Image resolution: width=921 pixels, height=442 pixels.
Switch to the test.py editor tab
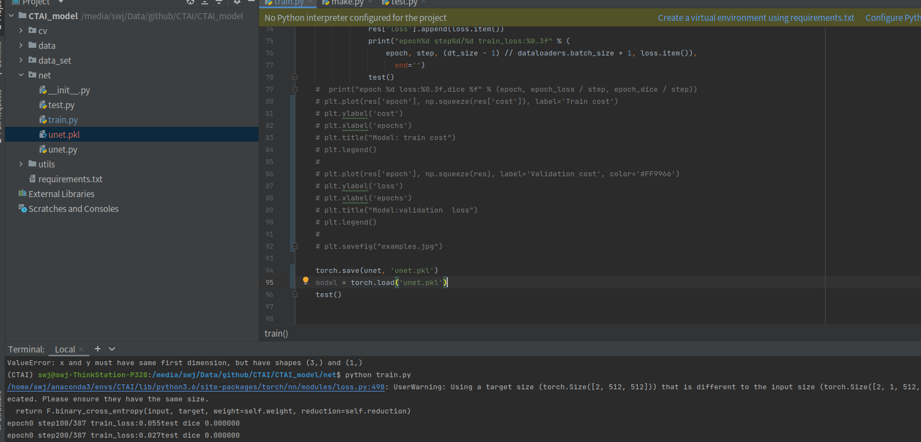click(x=404, y=2)
